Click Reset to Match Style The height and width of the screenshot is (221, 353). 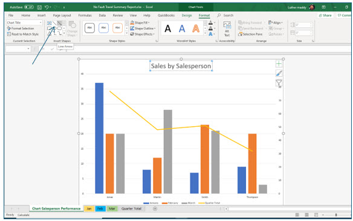23,34
